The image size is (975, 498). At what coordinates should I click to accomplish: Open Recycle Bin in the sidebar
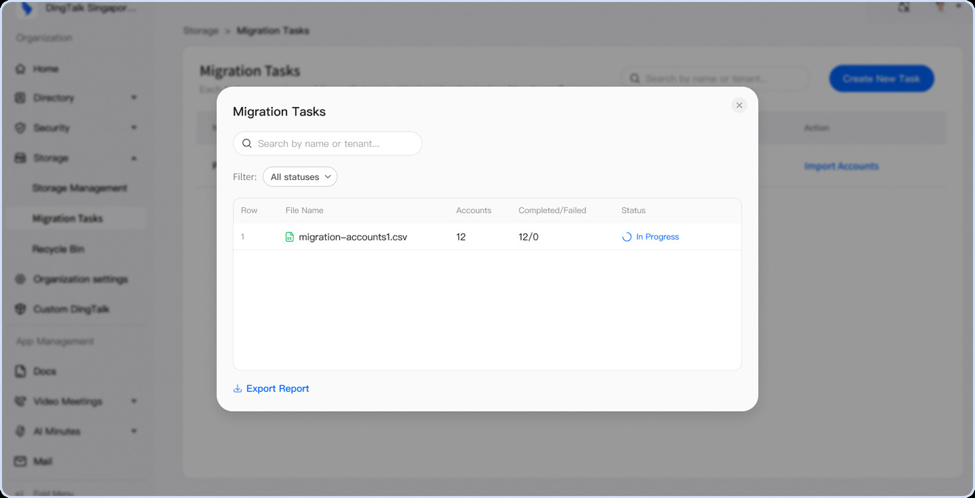click(x=58, y=249)
